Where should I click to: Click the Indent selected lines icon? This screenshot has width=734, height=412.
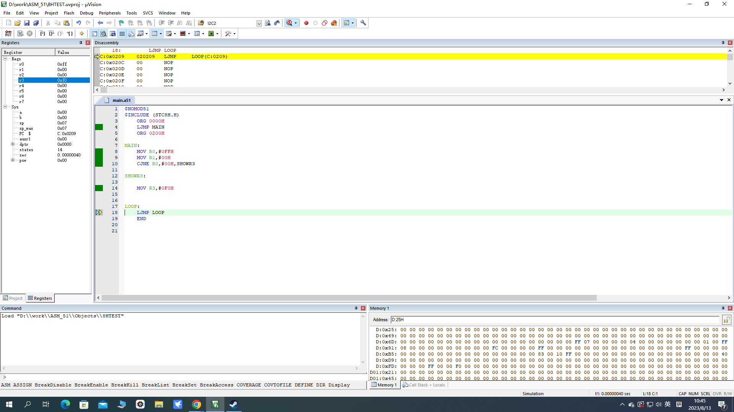[161, 23]
